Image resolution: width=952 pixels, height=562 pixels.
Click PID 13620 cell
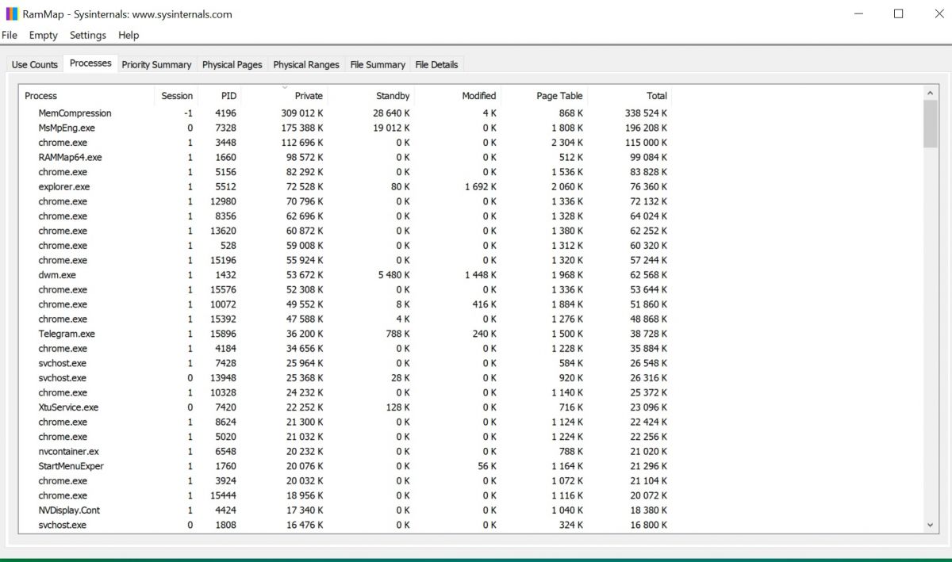[x=223, y=231]
